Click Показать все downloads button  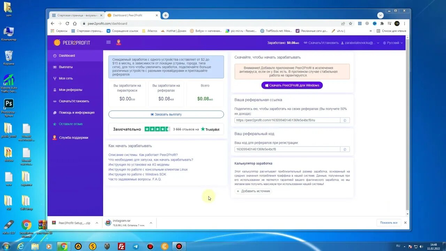point(389,222)
